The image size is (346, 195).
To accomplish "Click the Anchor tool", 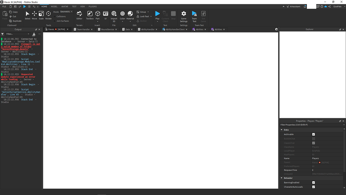I will click(143, 21).
